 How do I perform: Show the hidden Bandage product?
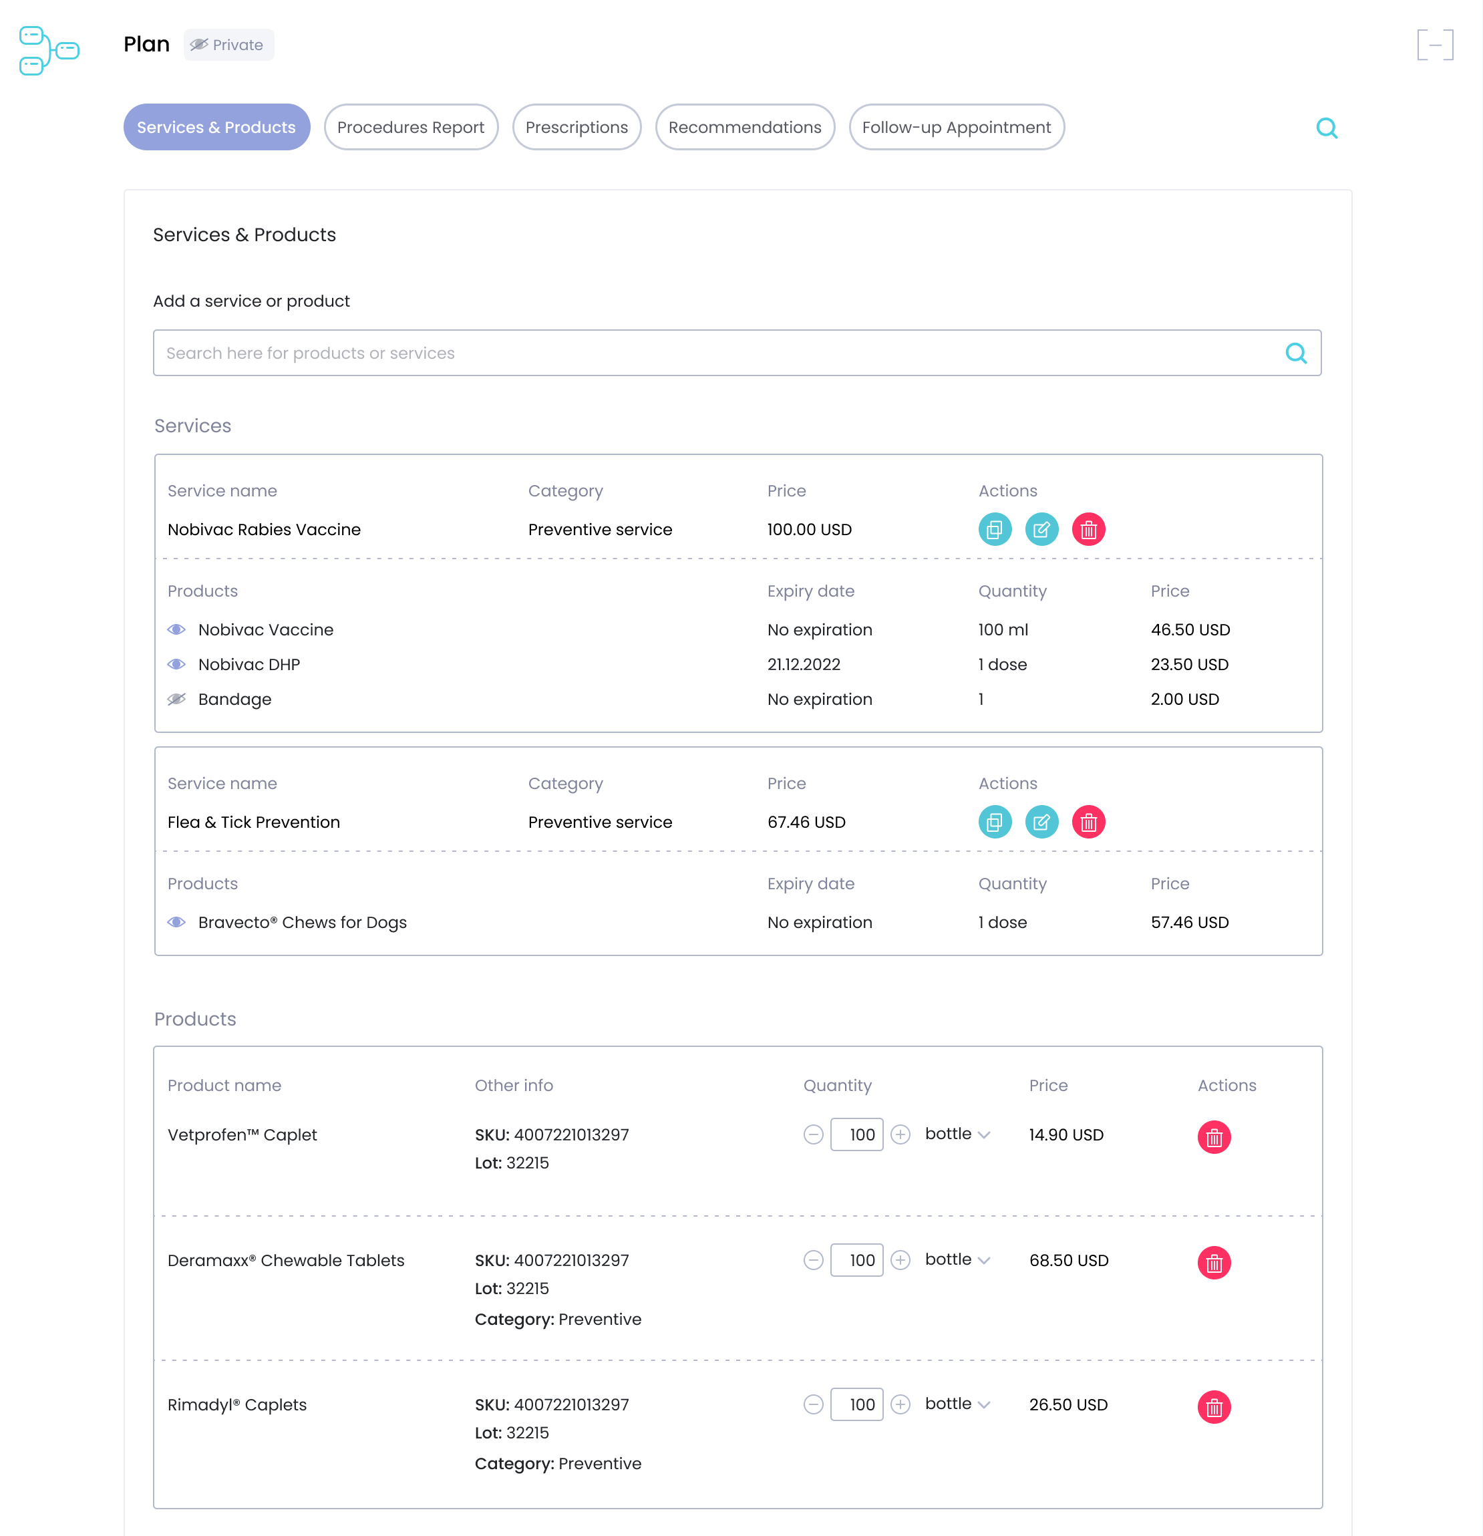point(177,699)
